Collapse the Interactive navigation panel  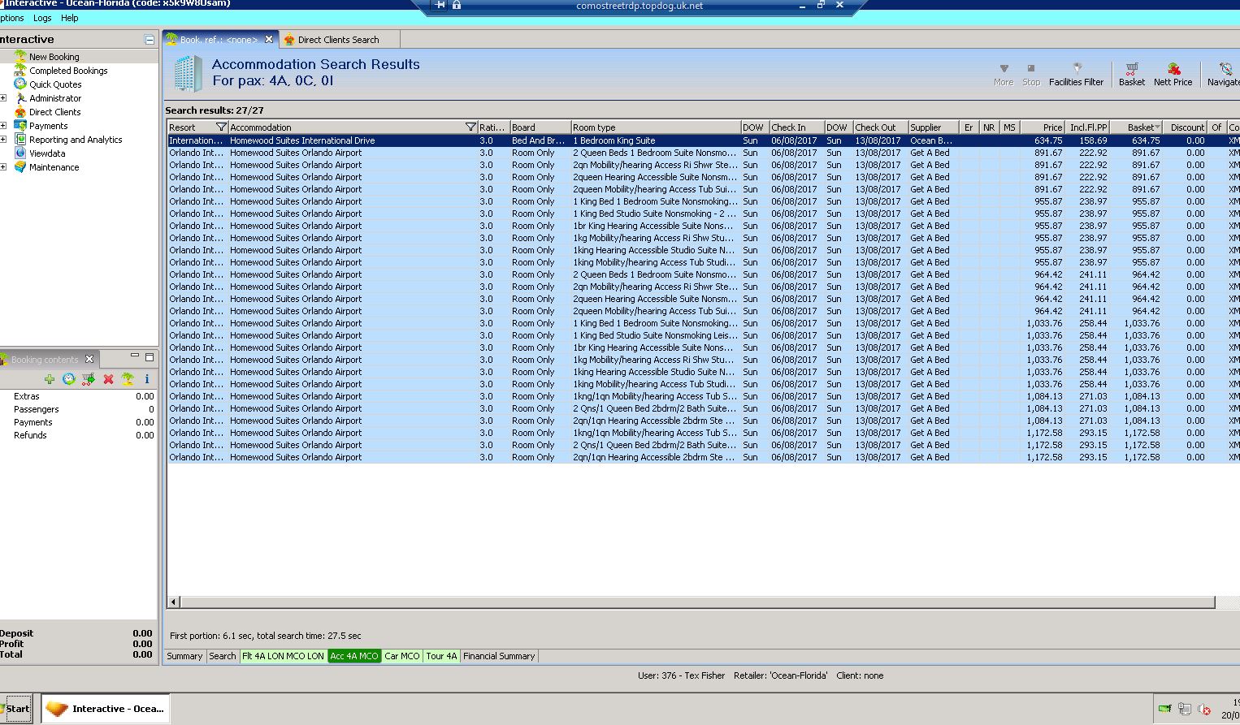[x=150, y=39]
